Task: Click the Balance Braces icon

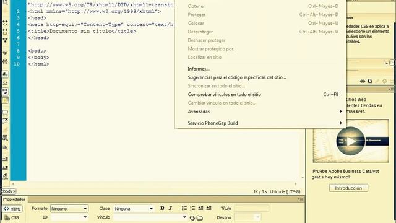Action: pos(5,61)
